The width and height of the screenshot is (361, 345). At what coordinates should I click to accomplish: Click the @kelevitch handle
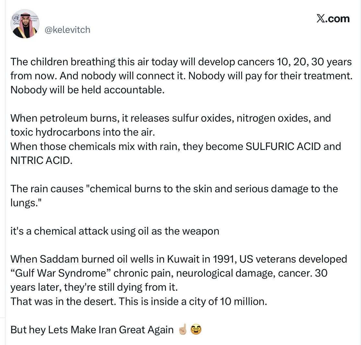(67, 30)
